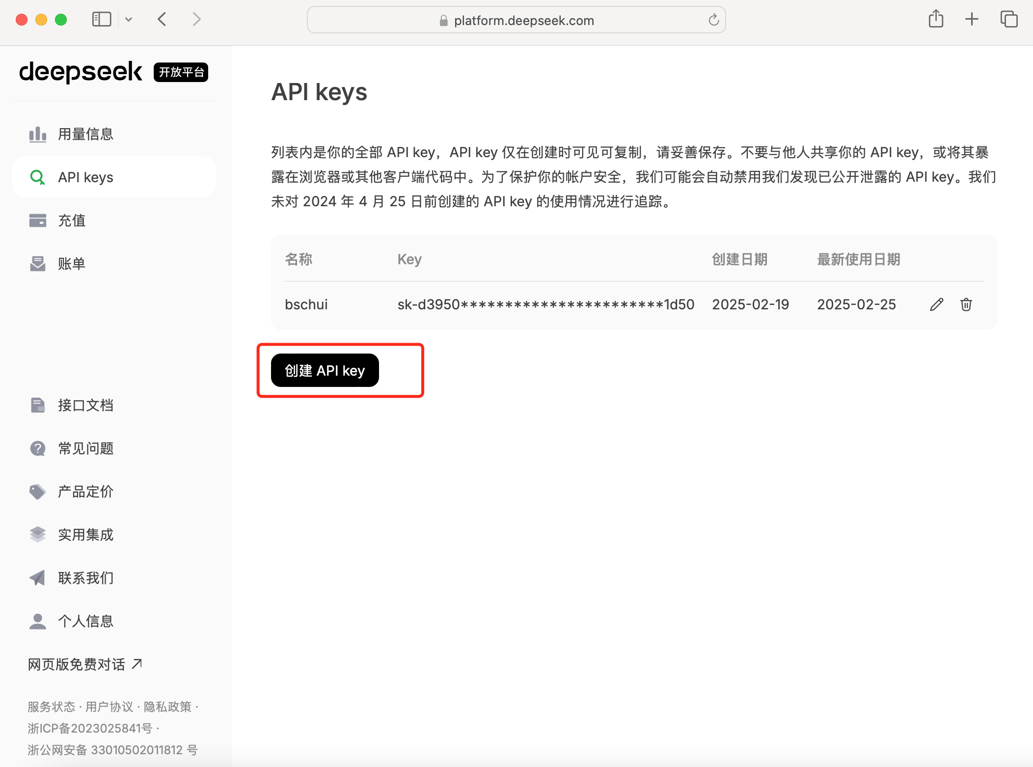The height and width of the screenshot is (767, 1033).
Task: Open the 浙公网安备 33010502011812 号 link
Action: [112, 750]
